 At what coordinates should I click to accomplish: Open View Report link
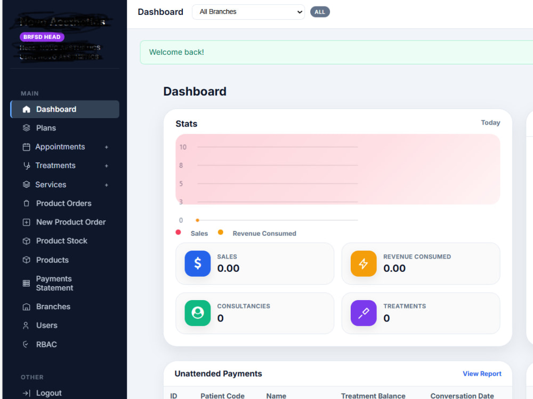coord(482,373)
